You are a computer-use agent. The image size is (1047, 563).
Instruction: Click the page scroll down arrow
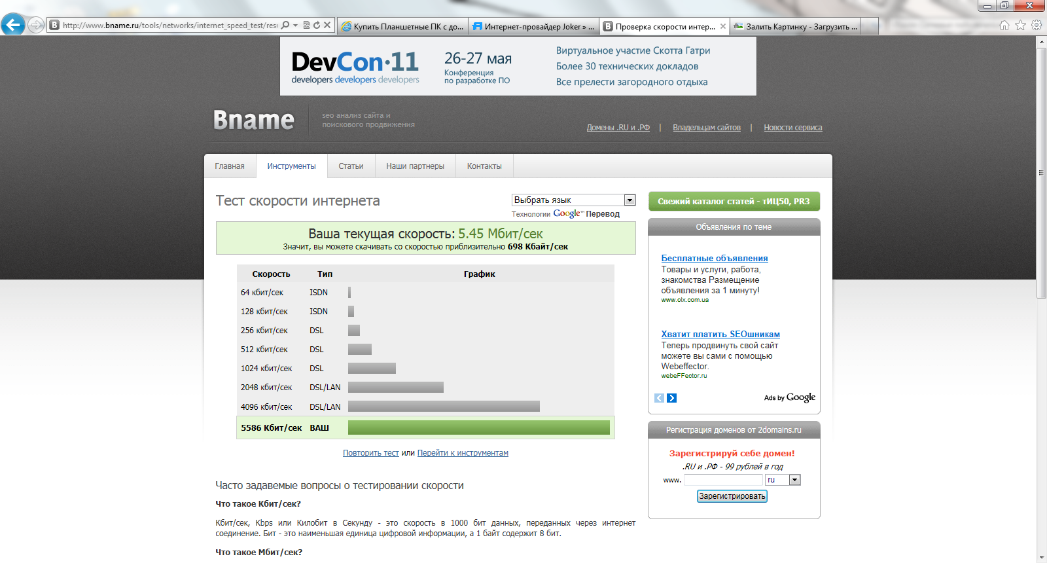1041,558
